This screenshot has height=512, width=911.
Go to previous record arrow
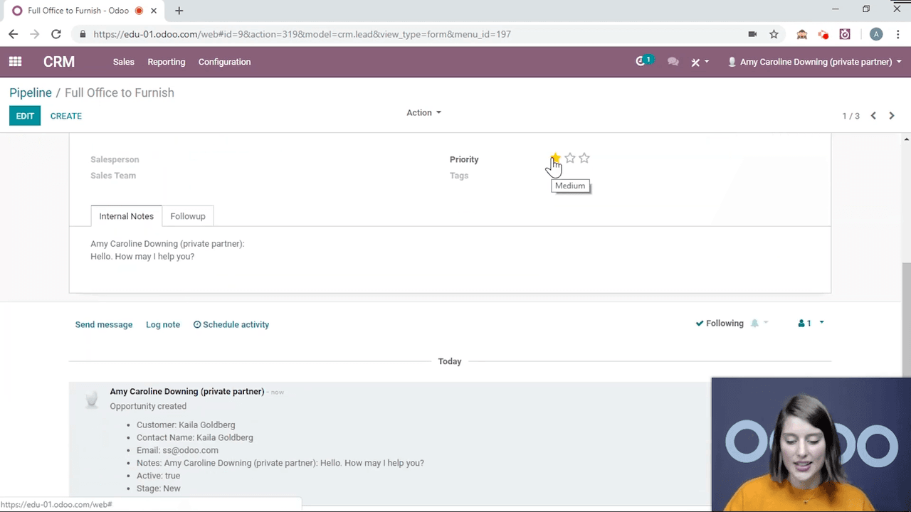pyautogui.click(x=873, y=116)
